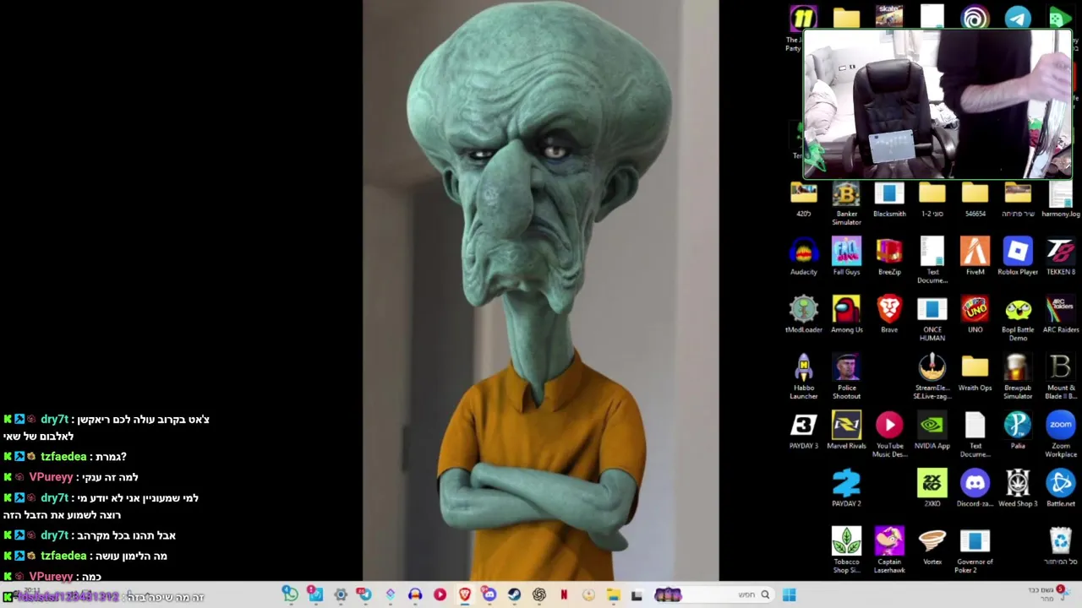Viewport: 1082px width, 608px height.
Task: Open the Mount & Blade II shortcut
Action: point(1060,377)
